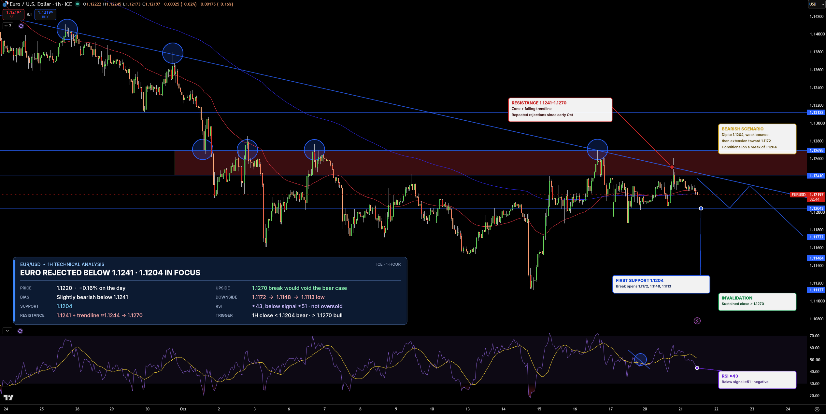Image resolution: width=826 pixels, height=414 pixels.
Task: Click the 1.13122 price axis label
Action: tap(816, 113)
